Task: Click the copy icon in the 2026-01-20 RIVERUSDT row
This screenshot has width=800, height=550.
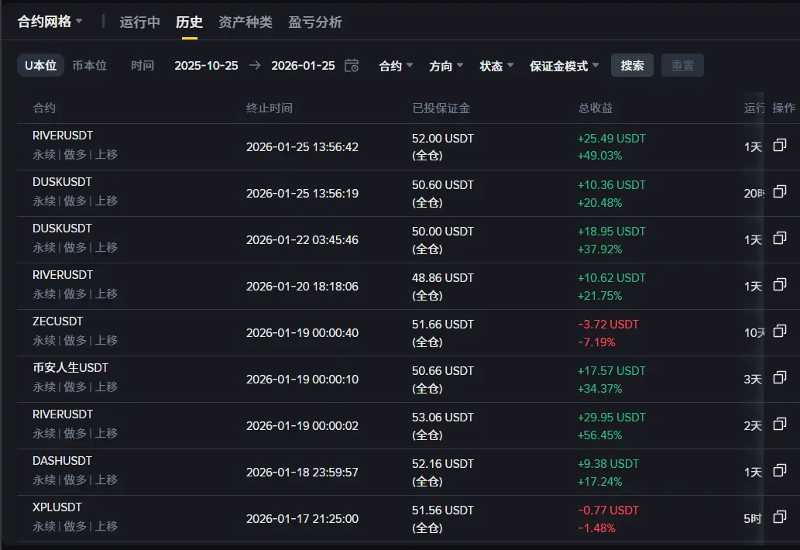Action: tap(780, 284)
